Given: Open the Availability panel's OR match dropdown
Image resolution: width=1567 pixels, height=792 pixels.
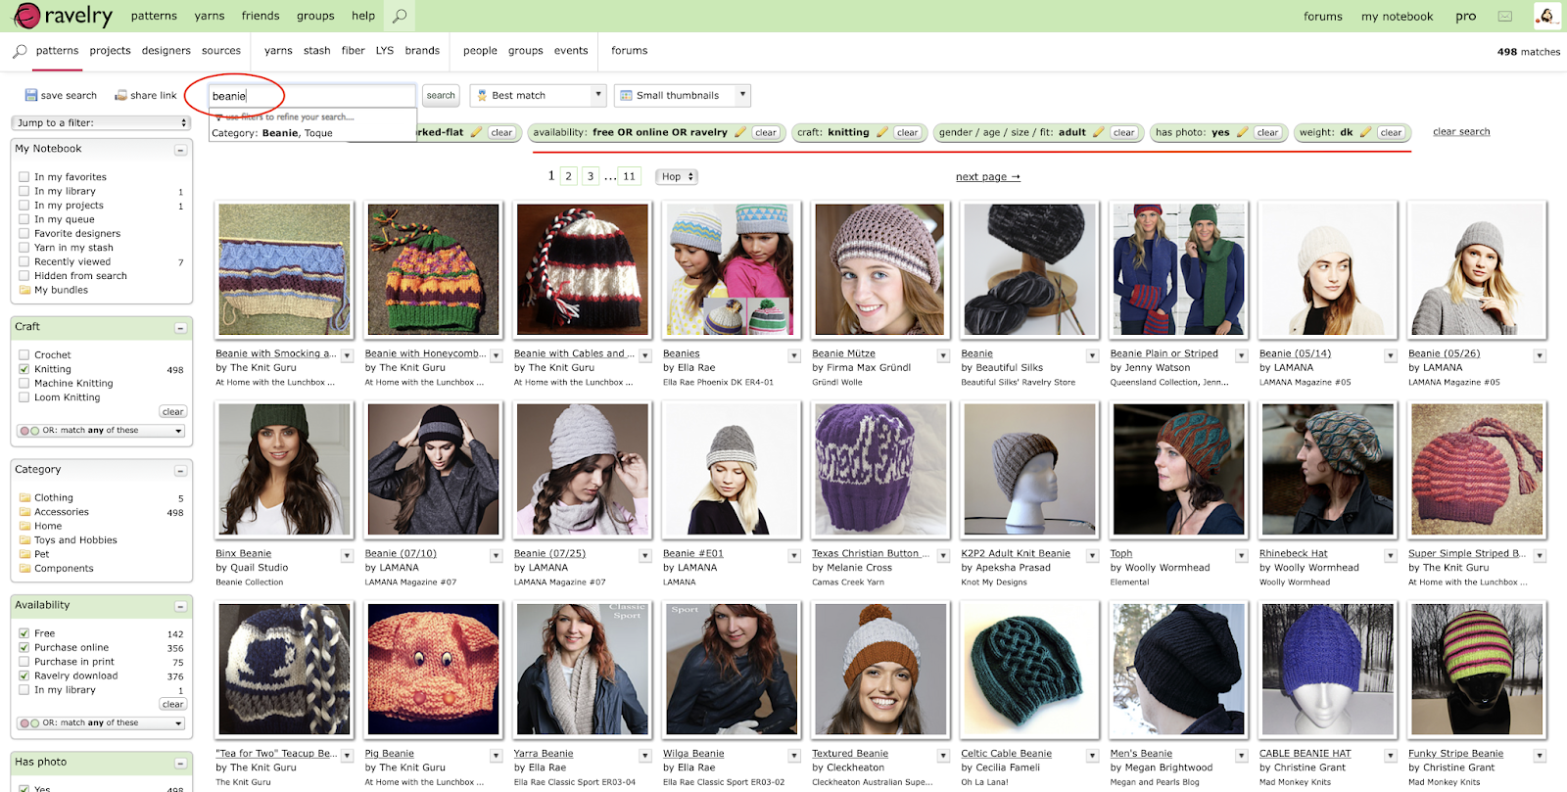Looking at the screenshot, I should click(101, 722).
